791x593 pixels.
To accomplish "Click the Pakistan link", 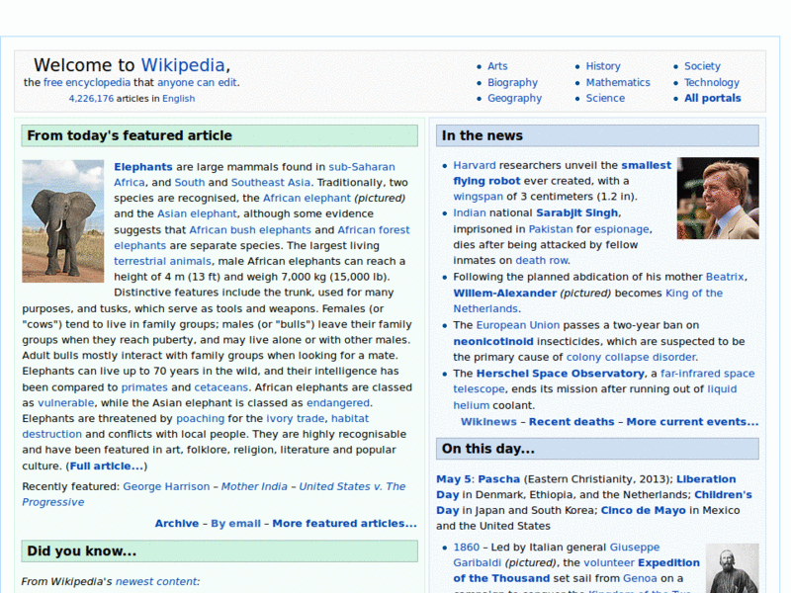I will 551,229.
